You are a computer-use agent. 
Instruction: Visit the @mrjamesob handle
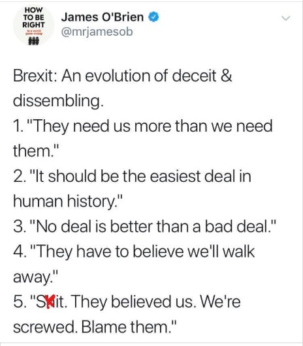coord(97,32)
